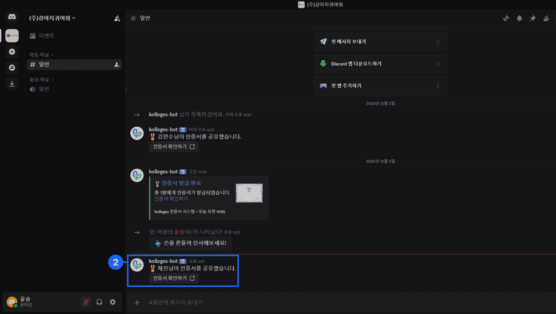Image resolution: width=556 pixels, height=314 pixels.
Task: Collapse the 음성 채널 category
Action: (42, 80)
